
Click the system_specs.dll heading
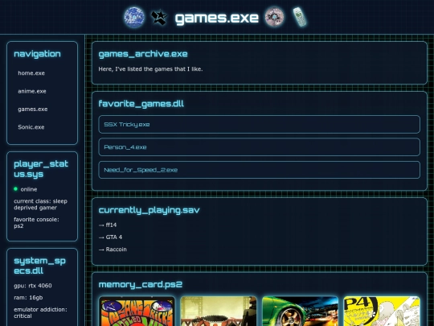(x=39, y=266)
